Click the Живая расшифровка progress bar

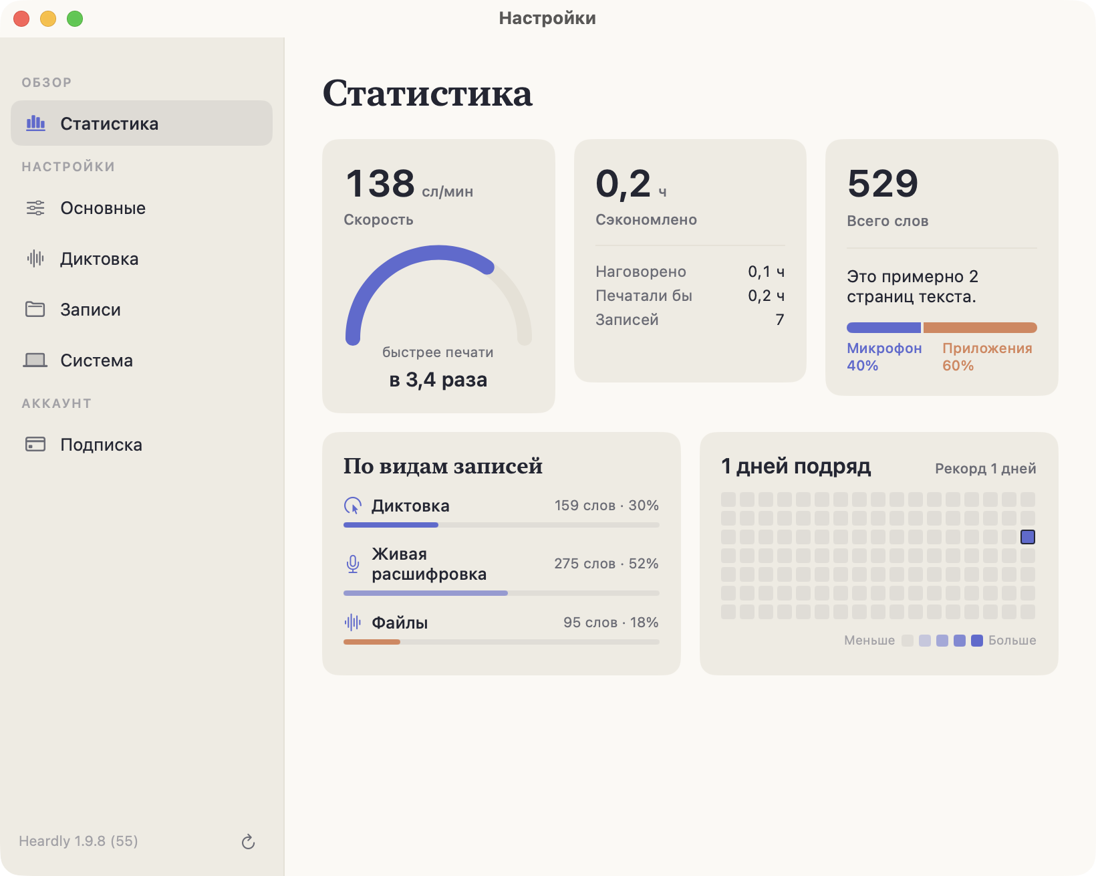click(501, 593)
